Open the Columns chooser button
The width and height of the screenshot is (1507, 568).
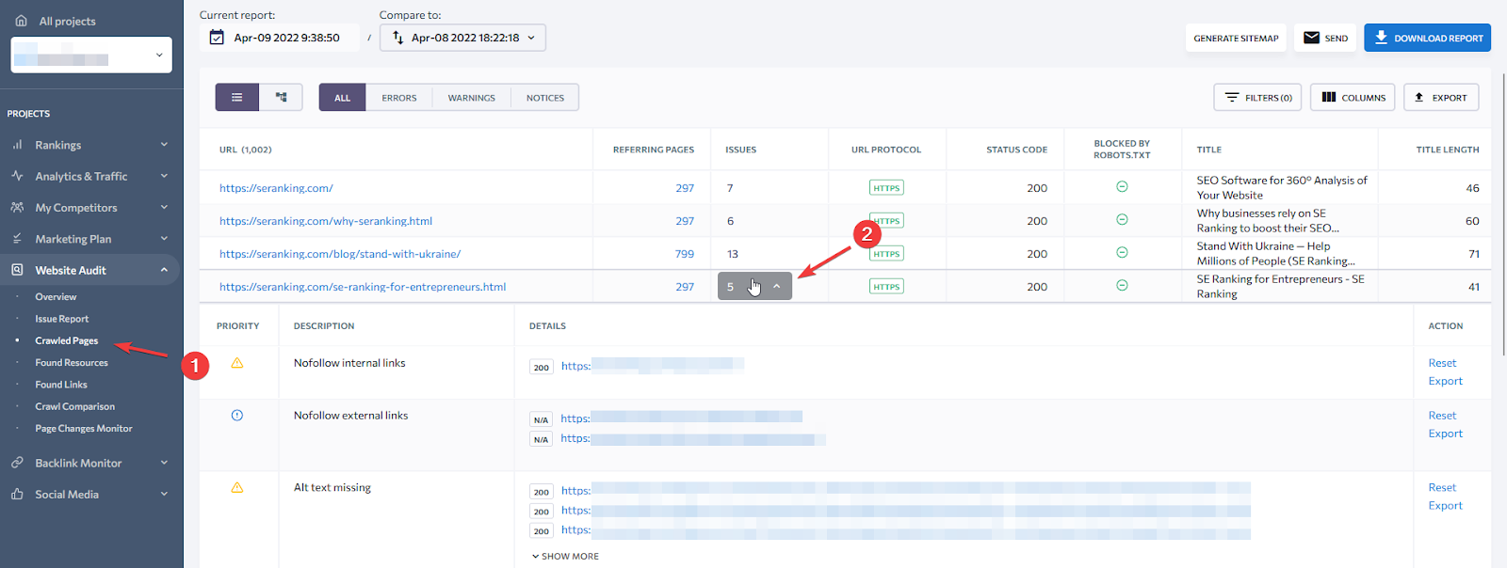click(1353, 97)
